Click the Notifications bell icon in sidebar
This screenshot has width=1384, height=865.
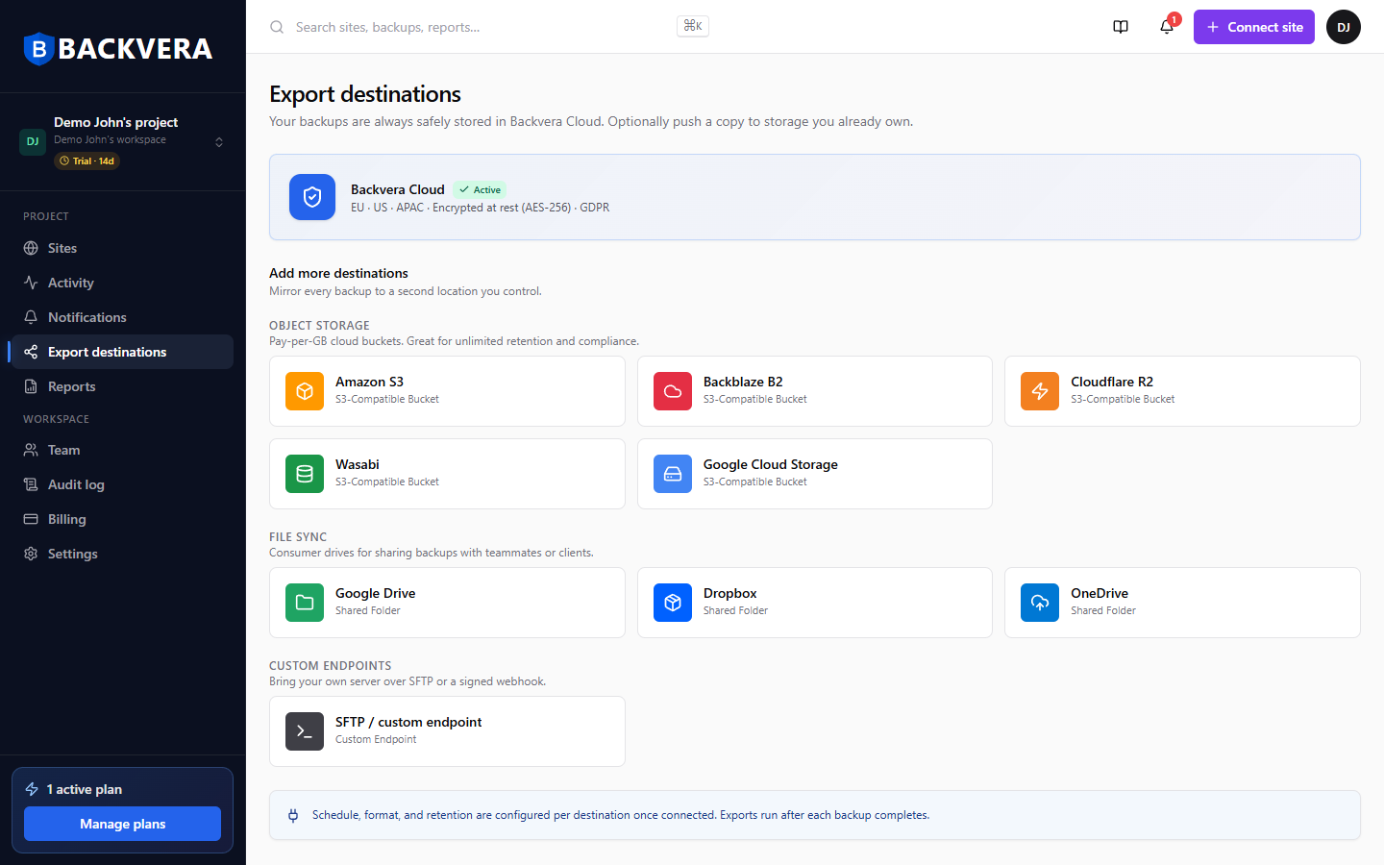coord(31,317)
